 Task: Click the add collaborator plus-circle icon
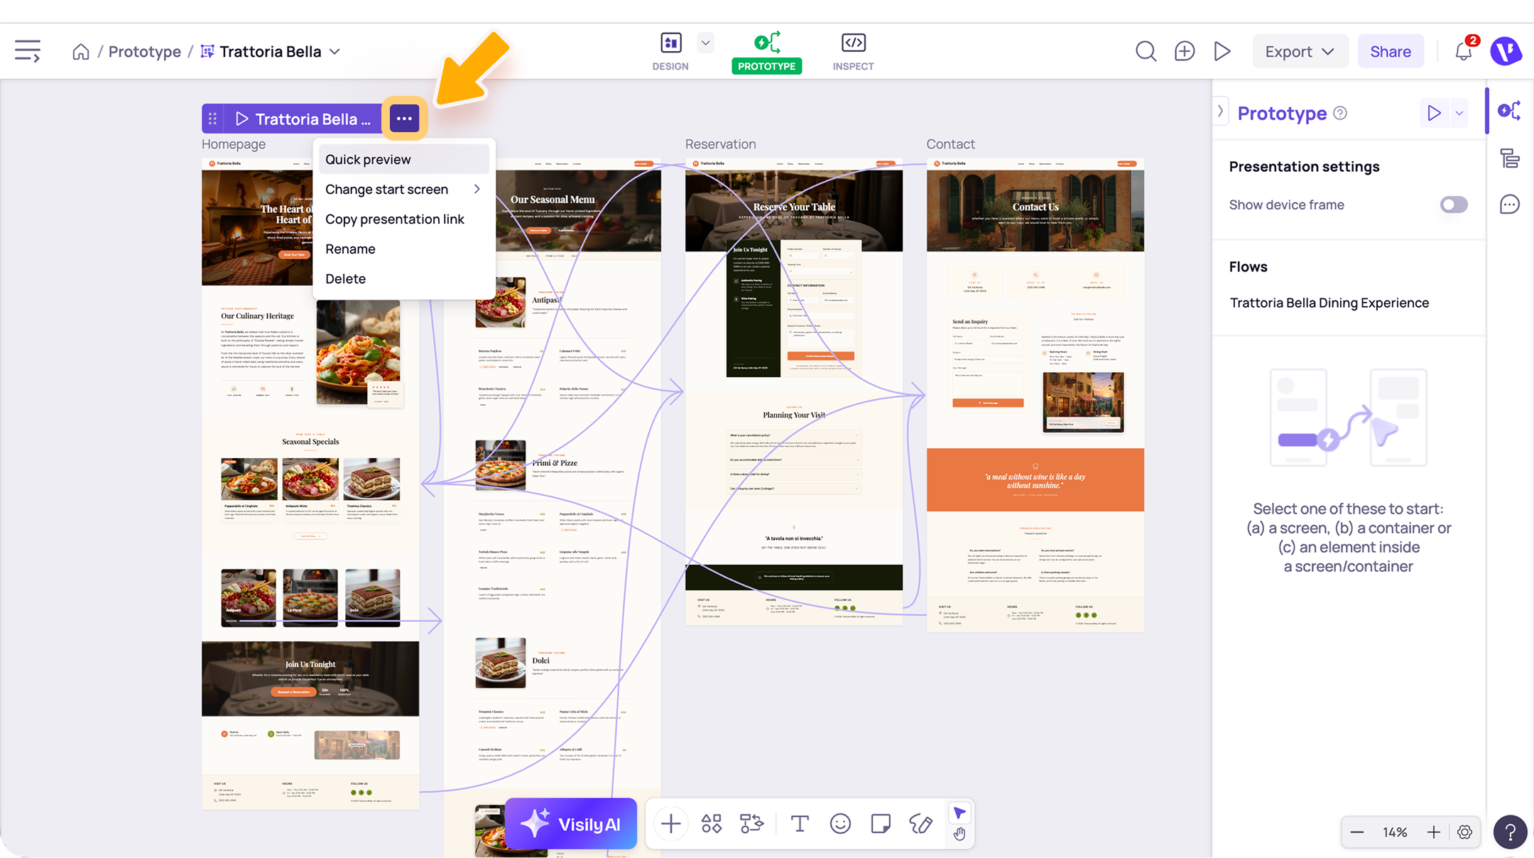[1185, 51]
